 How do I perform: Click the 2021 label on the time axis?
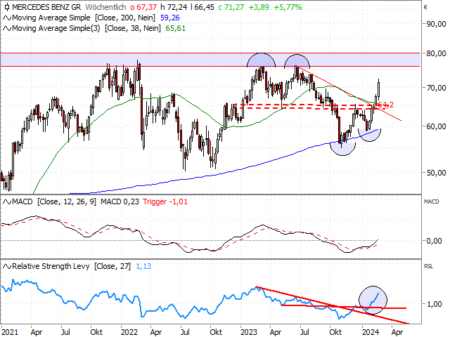point(10,332)
